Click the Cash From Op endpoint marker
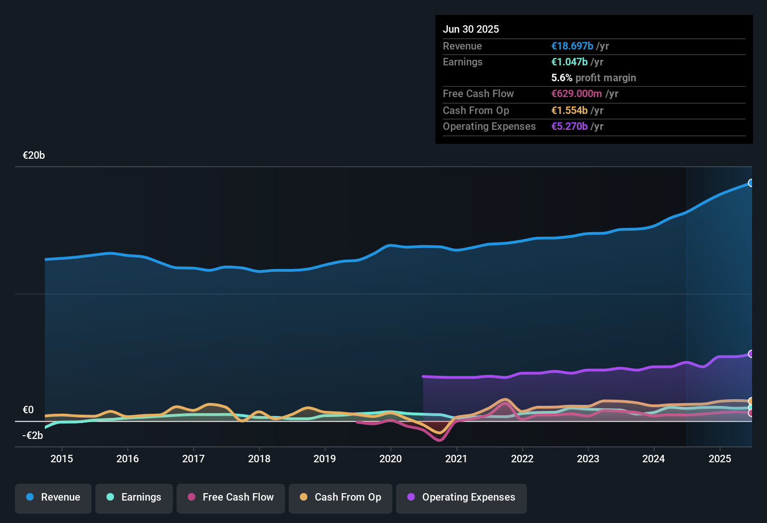 click(751, 401)
